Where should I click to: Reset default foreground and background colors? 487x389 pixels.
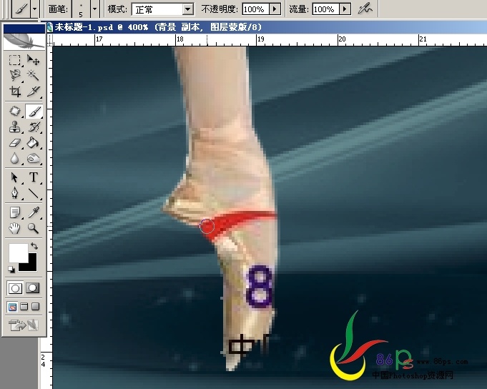pos(11,270)
